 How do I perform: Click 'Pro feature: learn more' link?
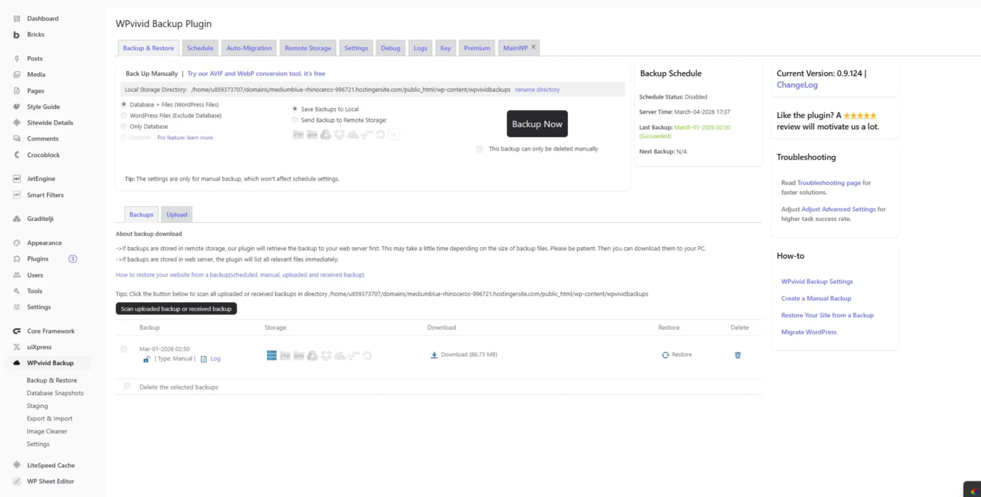[185, 137]
